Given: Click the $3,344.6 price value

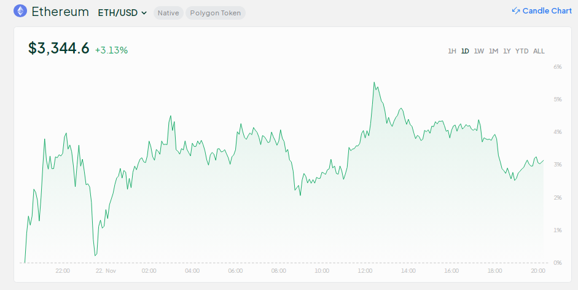Looking at the screenshot, I should pyautogui.click(x=59, y=49).
